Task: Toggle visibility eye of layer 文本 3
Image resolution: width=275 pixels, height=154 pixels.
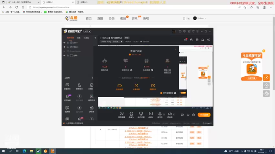Action: coord(64,47)
